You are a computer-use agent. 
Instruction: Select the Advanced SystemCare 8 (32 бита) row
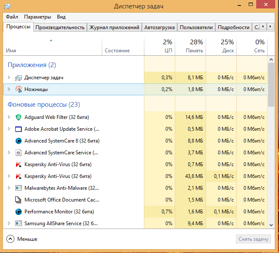tap(135, 141)
